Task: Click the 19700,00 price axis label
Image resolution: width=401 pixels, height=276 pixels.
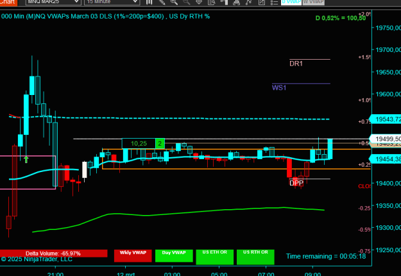Action: click(388, 50)
